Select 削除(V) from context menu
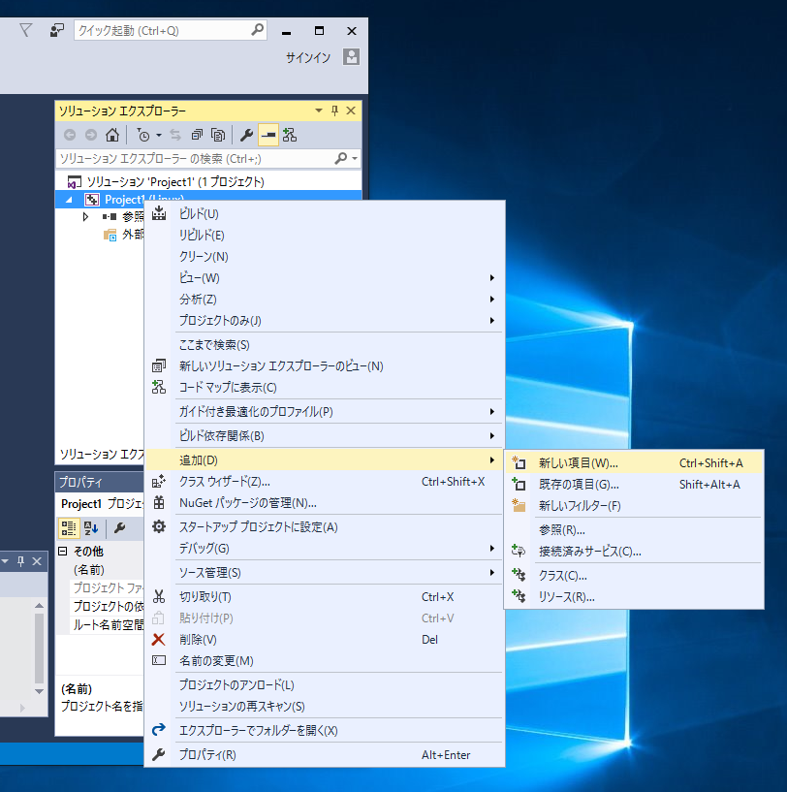 (x=325, y=640)
